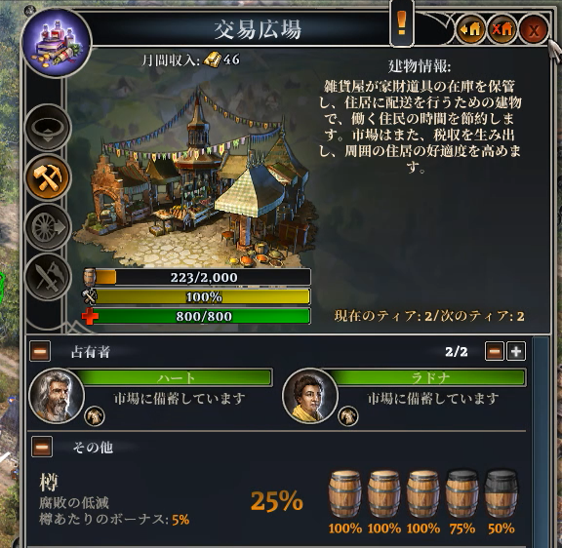The image size is (562, 548).
Task: Select worker ハート portrait
Action: [57, 396]
